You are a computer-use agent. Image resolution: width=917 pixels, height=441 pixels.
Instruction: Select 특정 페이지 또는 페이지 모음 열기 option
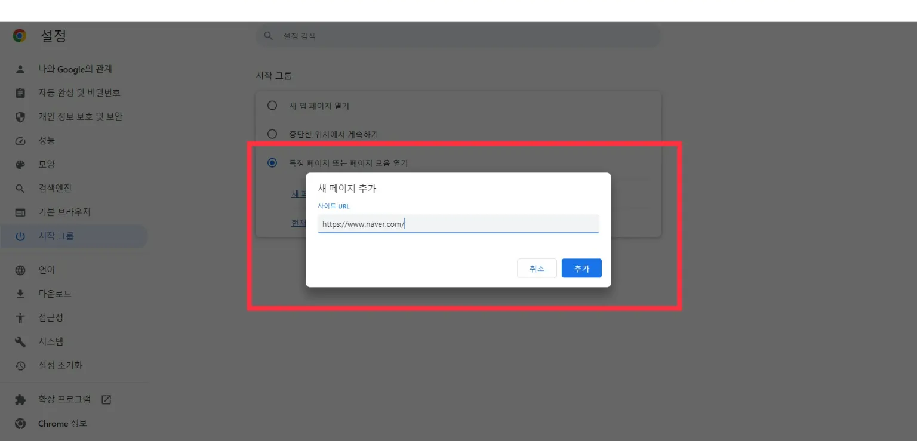[x=272, y=162]
